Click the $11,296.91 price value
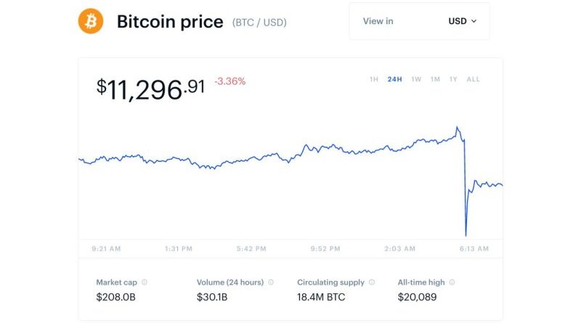581x323 pixels. point(150,89)
